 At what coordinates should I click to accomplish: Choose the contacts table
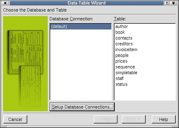point(124,38)
